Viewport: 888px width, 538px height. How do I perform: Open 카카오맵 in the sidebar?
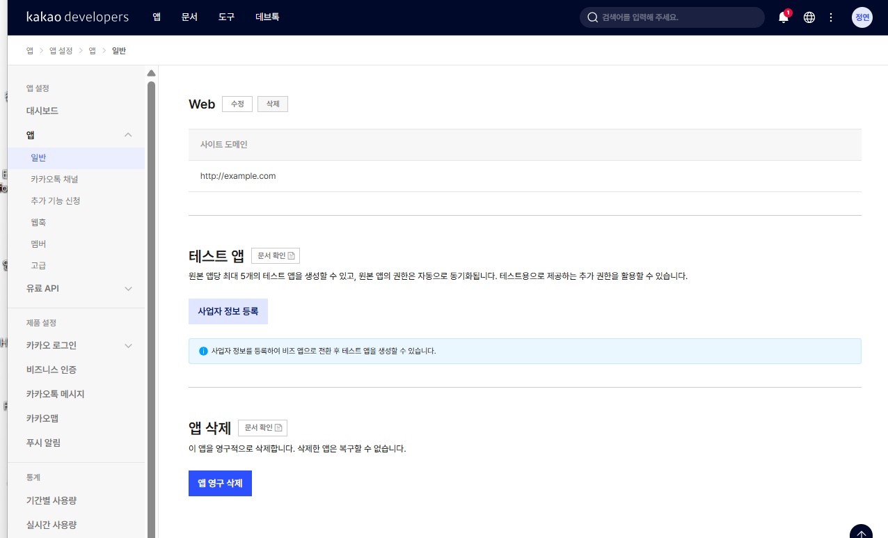tap(42, 418)
